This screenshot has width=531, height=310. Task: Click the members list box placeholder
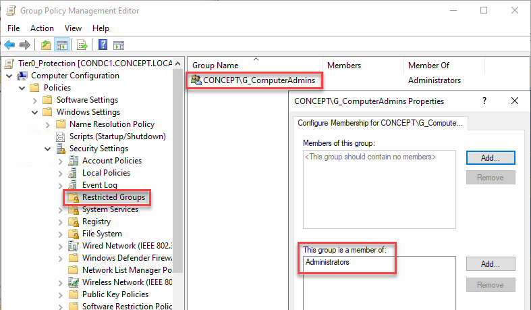pyautogui.click(x=370, y=157)
